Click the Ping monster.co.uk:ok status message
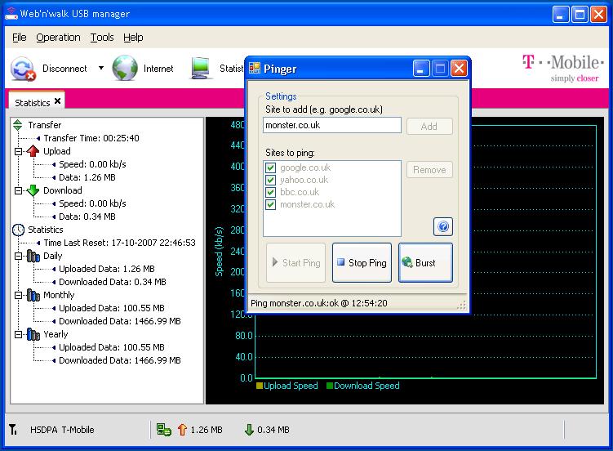613x451 pixels. pyautogui.click(x=319, y=303)
